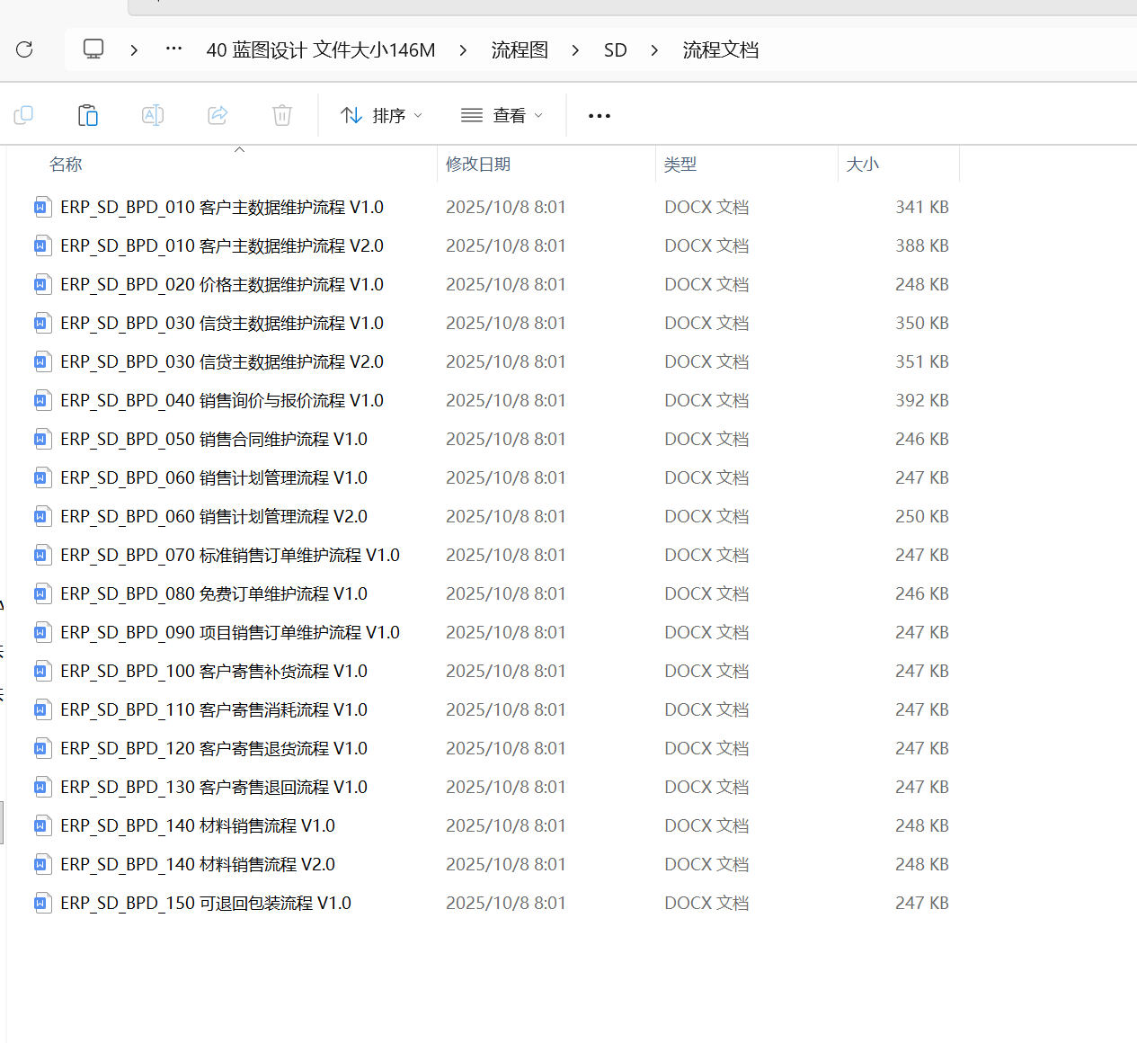Click the copy icon in toolbar
This screenshot has width=1137, height=1043.
[24, 115]
